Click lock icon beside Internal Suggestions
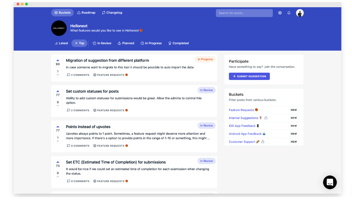Image resolution: width=352 pixels, height=202 pixels. [x=266, y=118]
